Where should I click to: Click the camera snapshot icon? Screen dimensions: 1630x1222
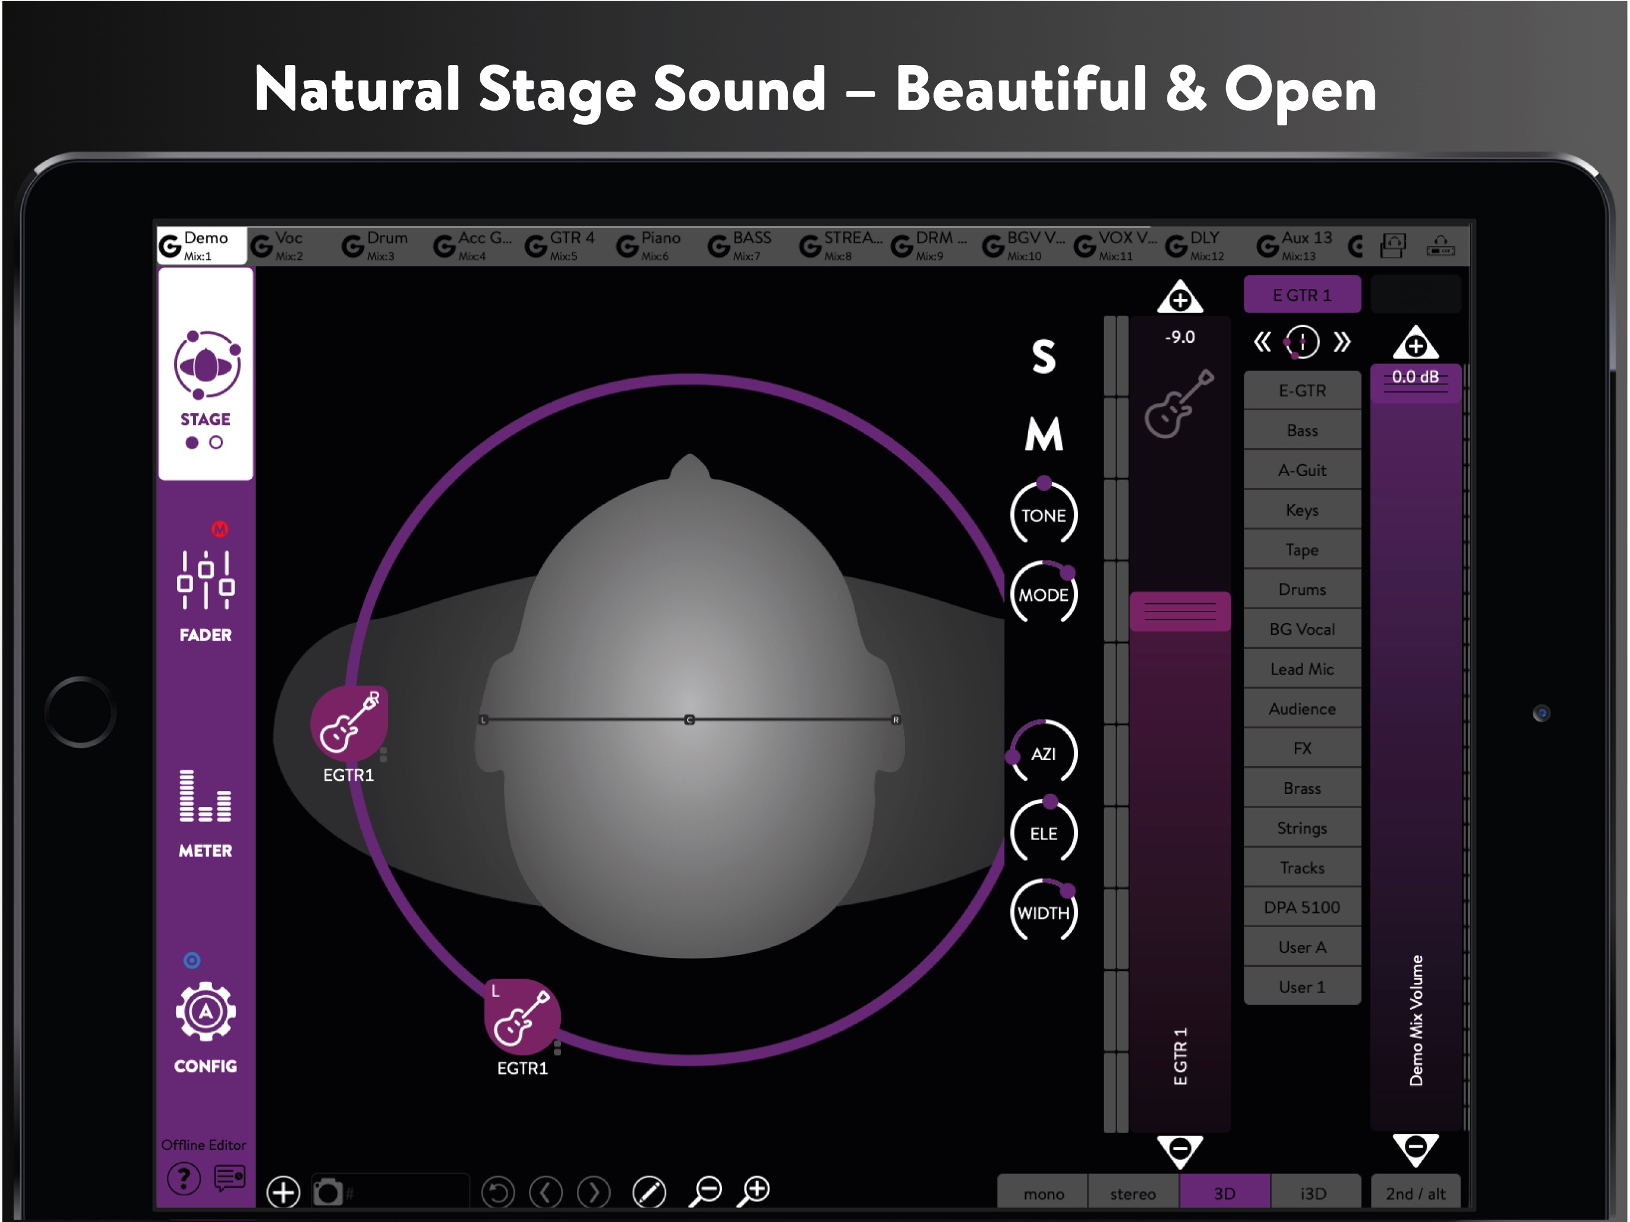click(x=328, y=1192)
